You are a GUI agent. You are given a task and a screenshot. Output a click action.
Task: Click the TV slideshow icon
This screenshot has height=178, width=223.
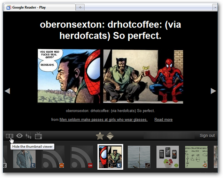tap(38, 136)
